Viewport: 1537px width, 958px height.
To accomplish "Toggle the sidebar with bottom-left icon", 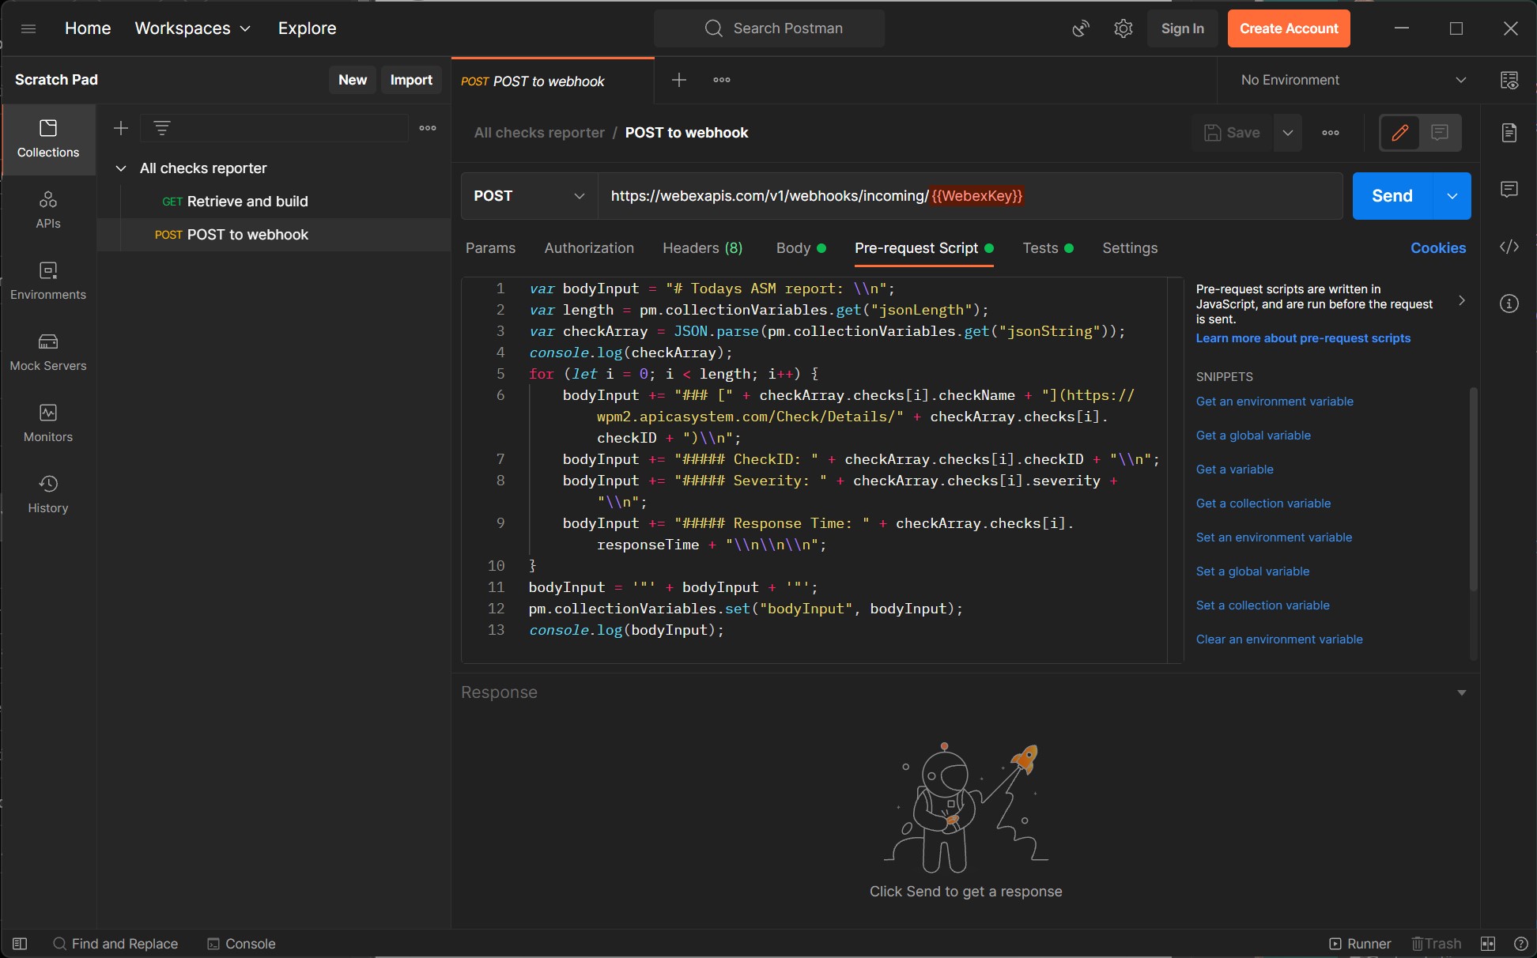I will [20, 943].
